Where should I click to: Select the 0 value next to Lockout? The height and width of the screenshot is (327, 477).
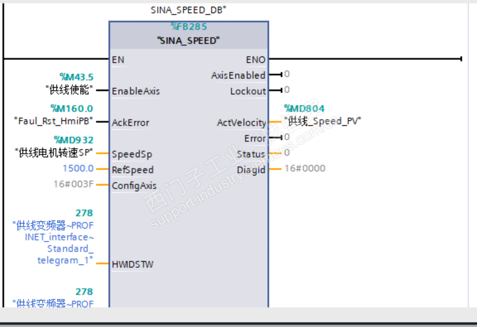(287, 90)
